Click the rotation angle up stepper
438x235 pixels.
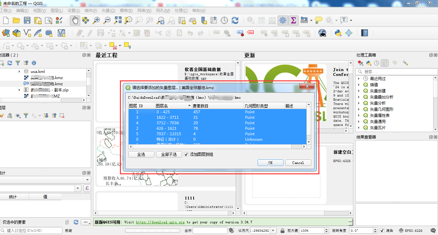[x=375, y=229]
